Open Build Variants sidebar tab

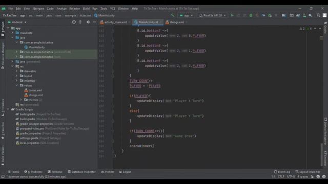tap(3, 155)
